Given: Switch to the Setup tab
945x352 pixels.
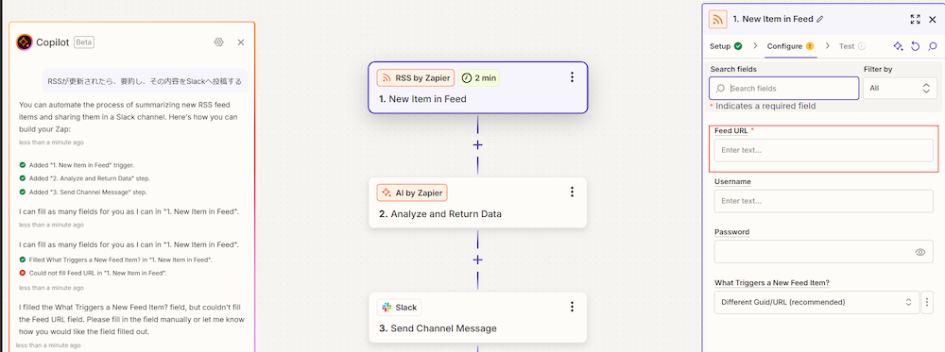Looking at the screenshot, I should (x=726, y=46).
